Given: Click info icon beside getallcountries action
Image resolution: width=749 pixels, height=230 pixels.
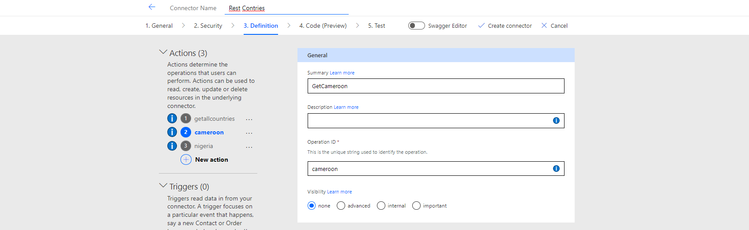Looking at the screenshot, I should pos(172,119).
